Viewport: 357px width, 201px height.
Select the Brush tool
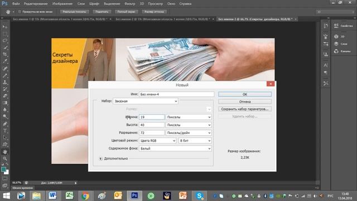click(x=5, y=75)
